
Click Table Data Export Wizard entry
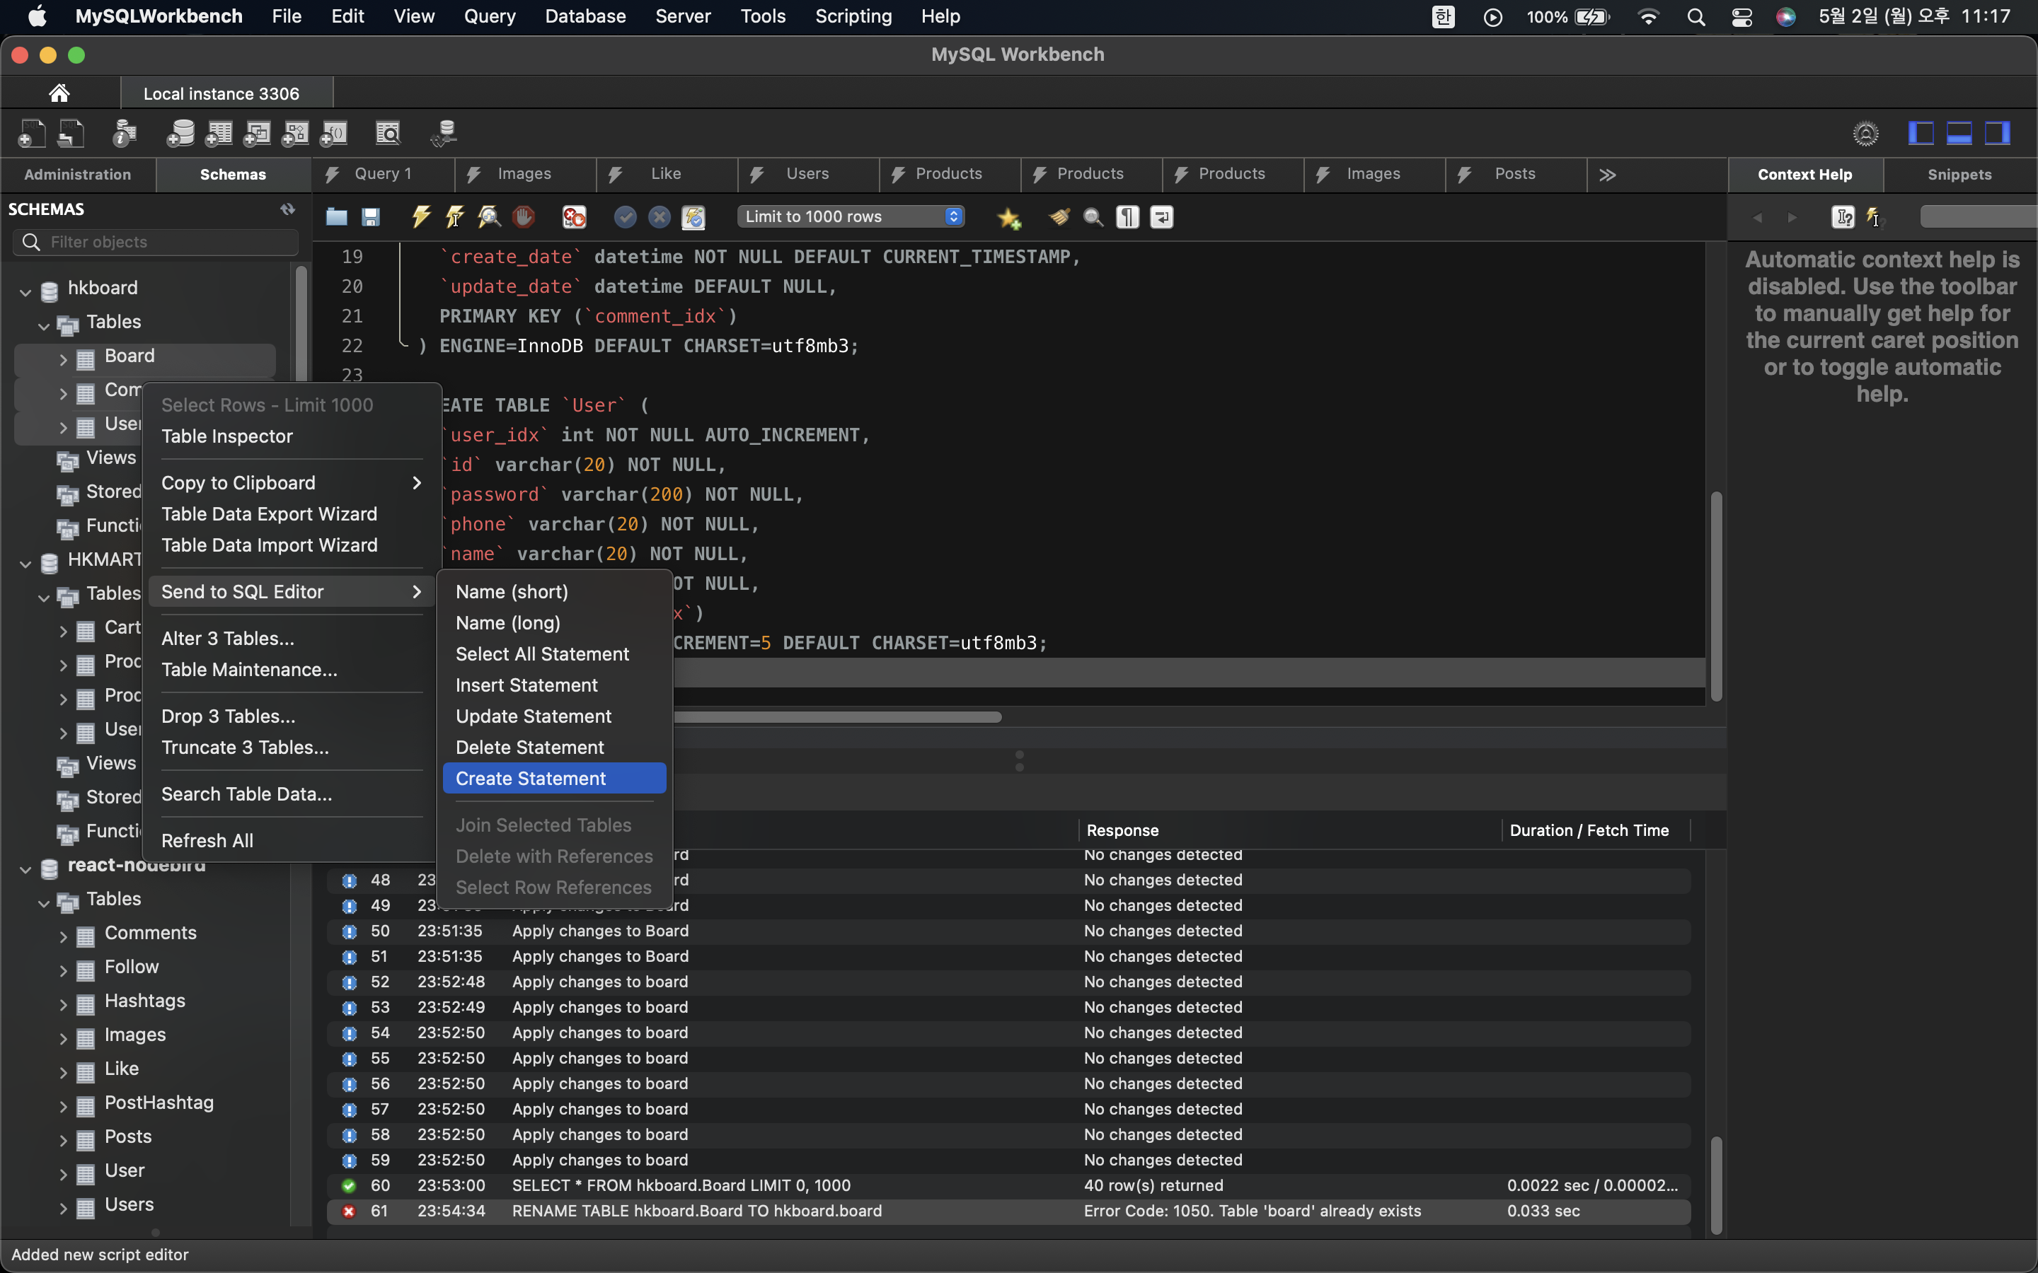coord(269,513)
